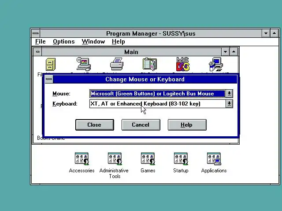Image resolution: width=282 pixels, height=211 pixels.
Task: Open the dialog's control menu box
Action: pos(49,79)
